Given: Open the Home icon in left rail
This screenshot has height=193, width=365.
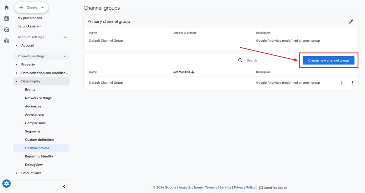Looking at the screenshot, I should click(6, 7).
